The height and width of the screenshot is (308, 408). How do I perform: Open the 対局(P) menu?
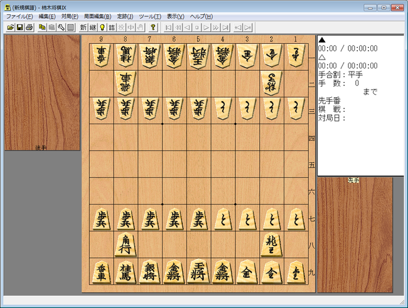70,16
